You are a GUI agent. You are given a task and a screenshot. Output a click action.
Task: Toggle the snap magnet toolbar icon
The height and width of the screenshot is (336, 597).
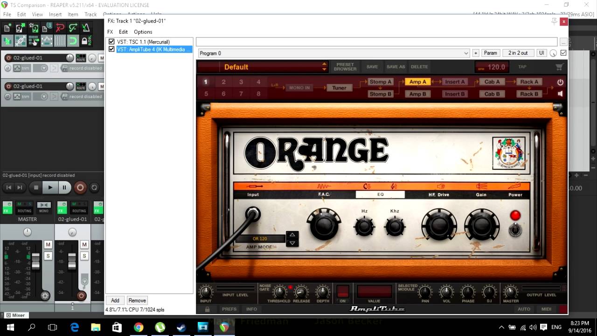[x=73, y=41]
